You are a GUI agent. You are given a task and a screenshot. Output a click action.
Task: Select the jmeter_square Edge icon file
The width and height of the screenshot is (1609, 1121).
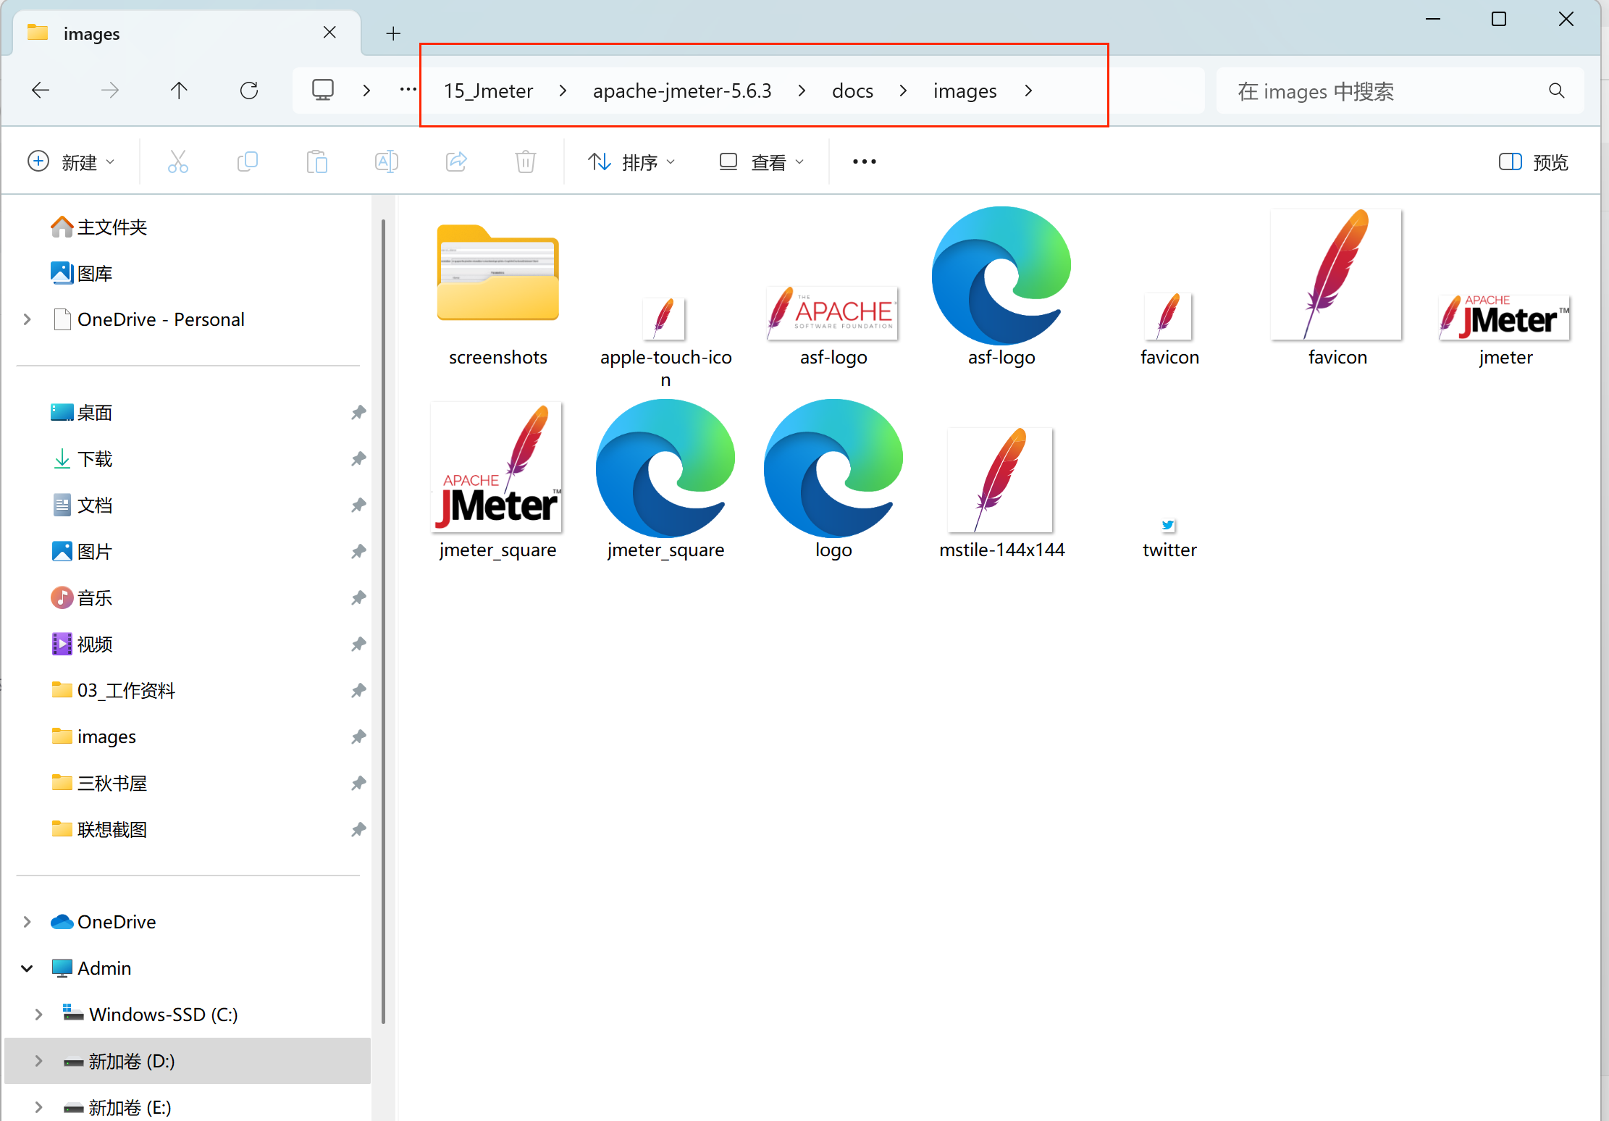click(665, 479)
